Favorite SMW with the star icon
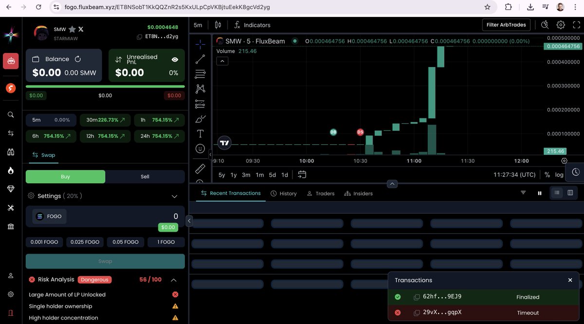 pyautogui.click(x=72, y=29)
